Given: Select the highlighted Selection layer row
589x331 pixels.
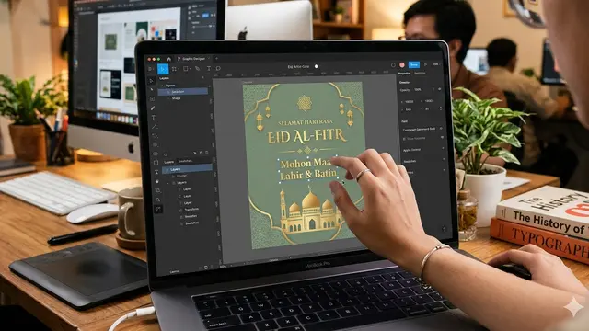Looking at the screenshot, I should [183, 92].
